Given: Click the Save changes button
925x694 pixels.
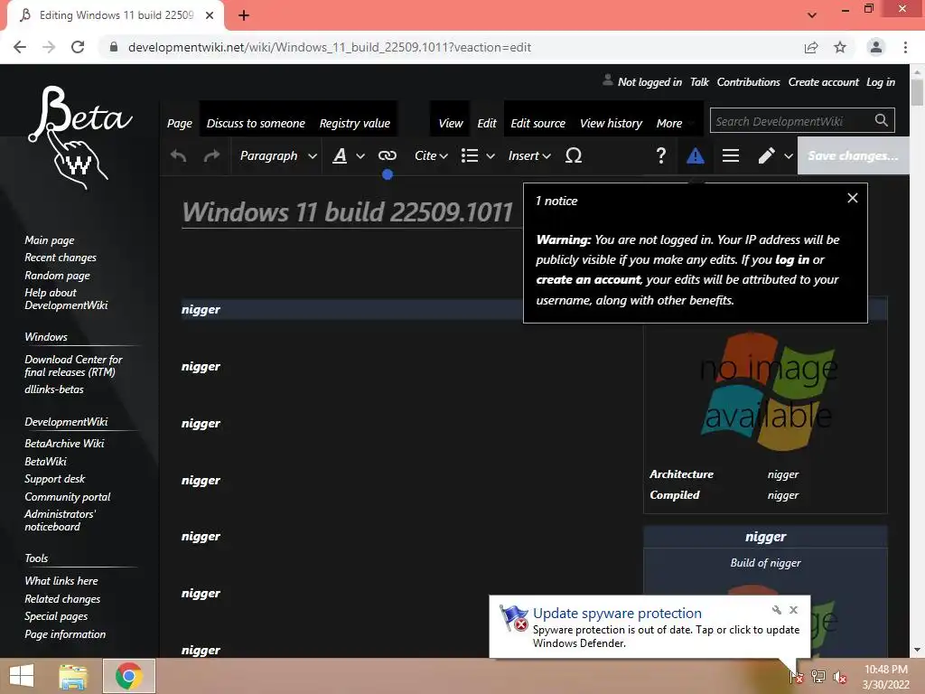Looking at the screenshot, I should pos(853,155).
